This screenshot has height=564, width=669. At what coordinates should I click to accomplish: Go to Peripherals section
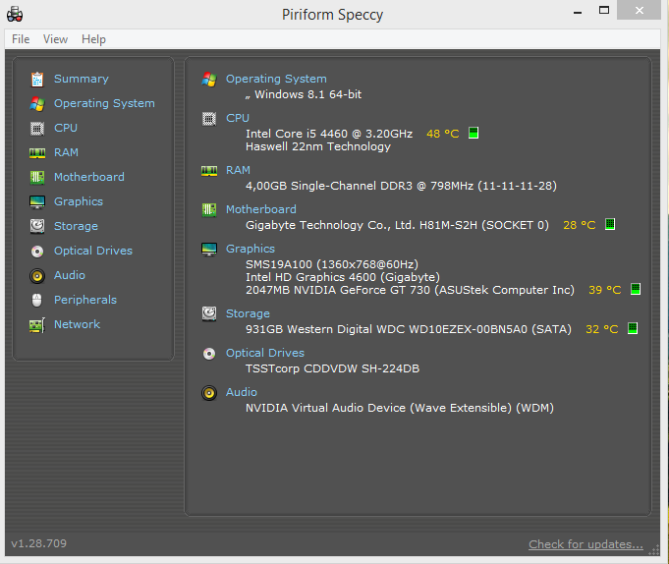point(85,300)
